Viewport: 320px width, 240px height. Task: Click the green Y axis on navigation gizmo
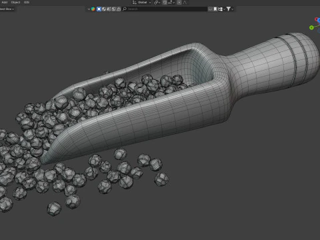coord(311,27)
